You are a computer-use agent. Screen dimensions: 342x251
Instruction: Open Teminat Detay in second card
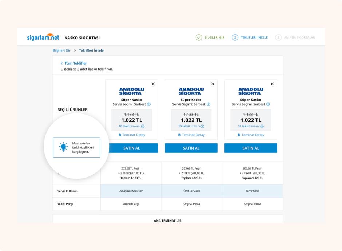click(191, 135)
